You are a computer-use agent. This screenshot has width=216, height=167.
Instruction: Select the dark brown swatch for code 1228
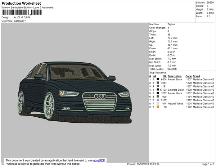click(158, 83)
